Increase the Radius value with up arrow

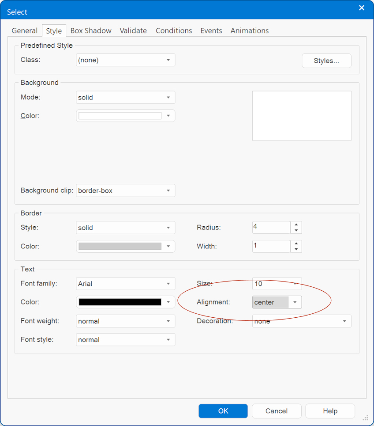pyautogui.click(x=296, y=224)
